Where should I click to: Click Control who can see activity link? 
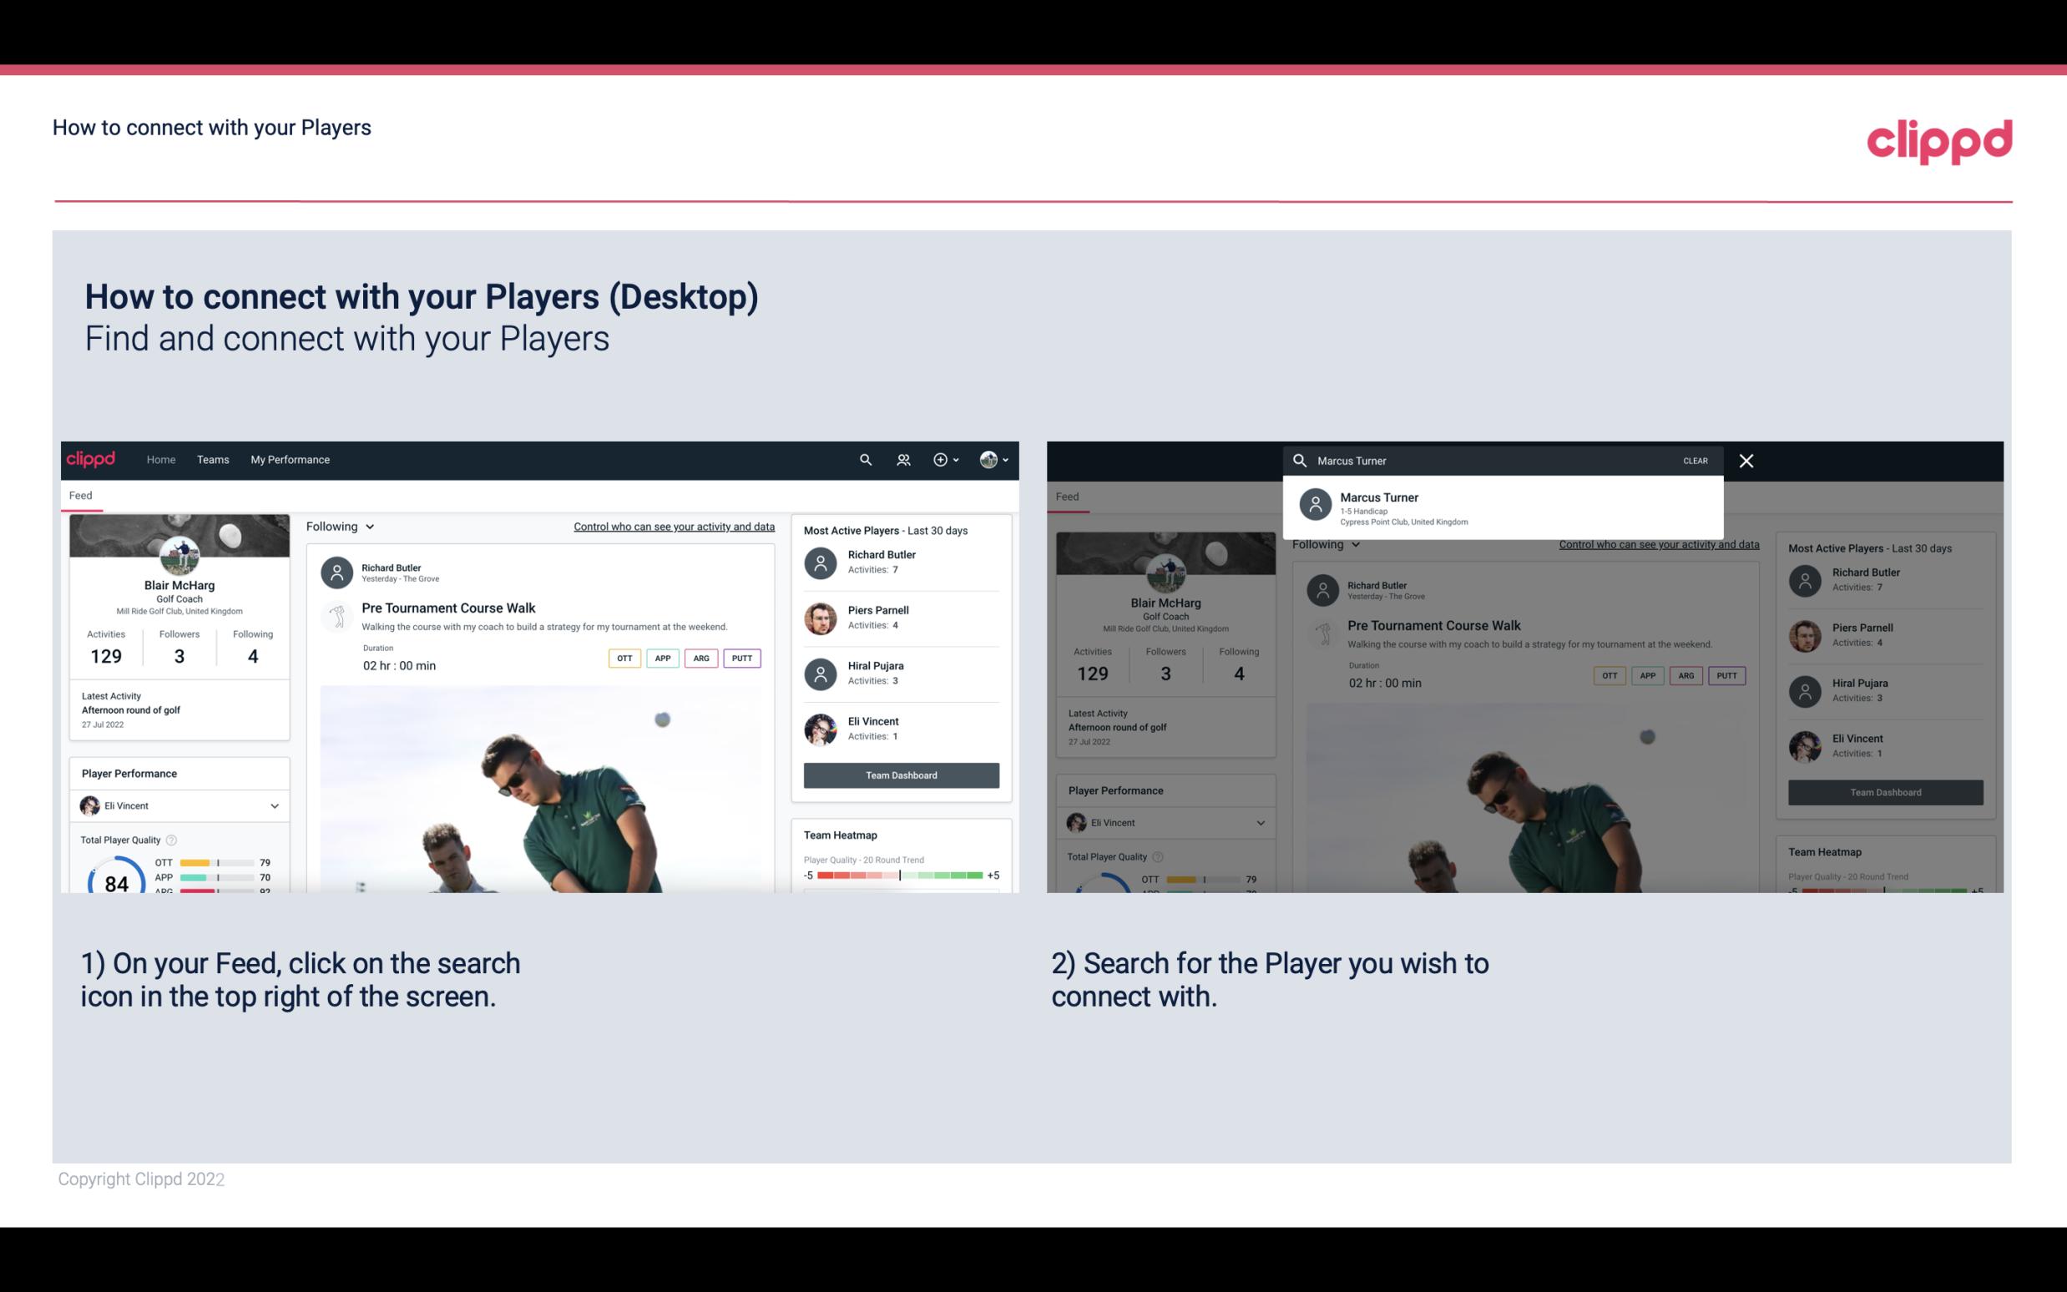click(673, 526)
